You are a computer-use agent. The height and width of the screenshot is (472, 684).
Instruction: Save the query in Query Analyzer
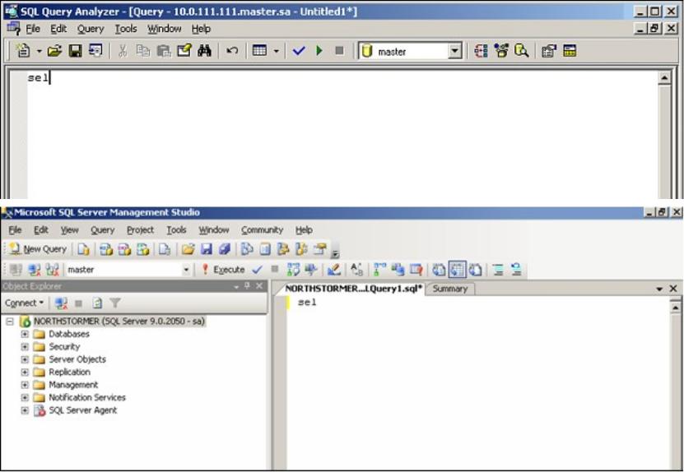[x=76, y=51]
